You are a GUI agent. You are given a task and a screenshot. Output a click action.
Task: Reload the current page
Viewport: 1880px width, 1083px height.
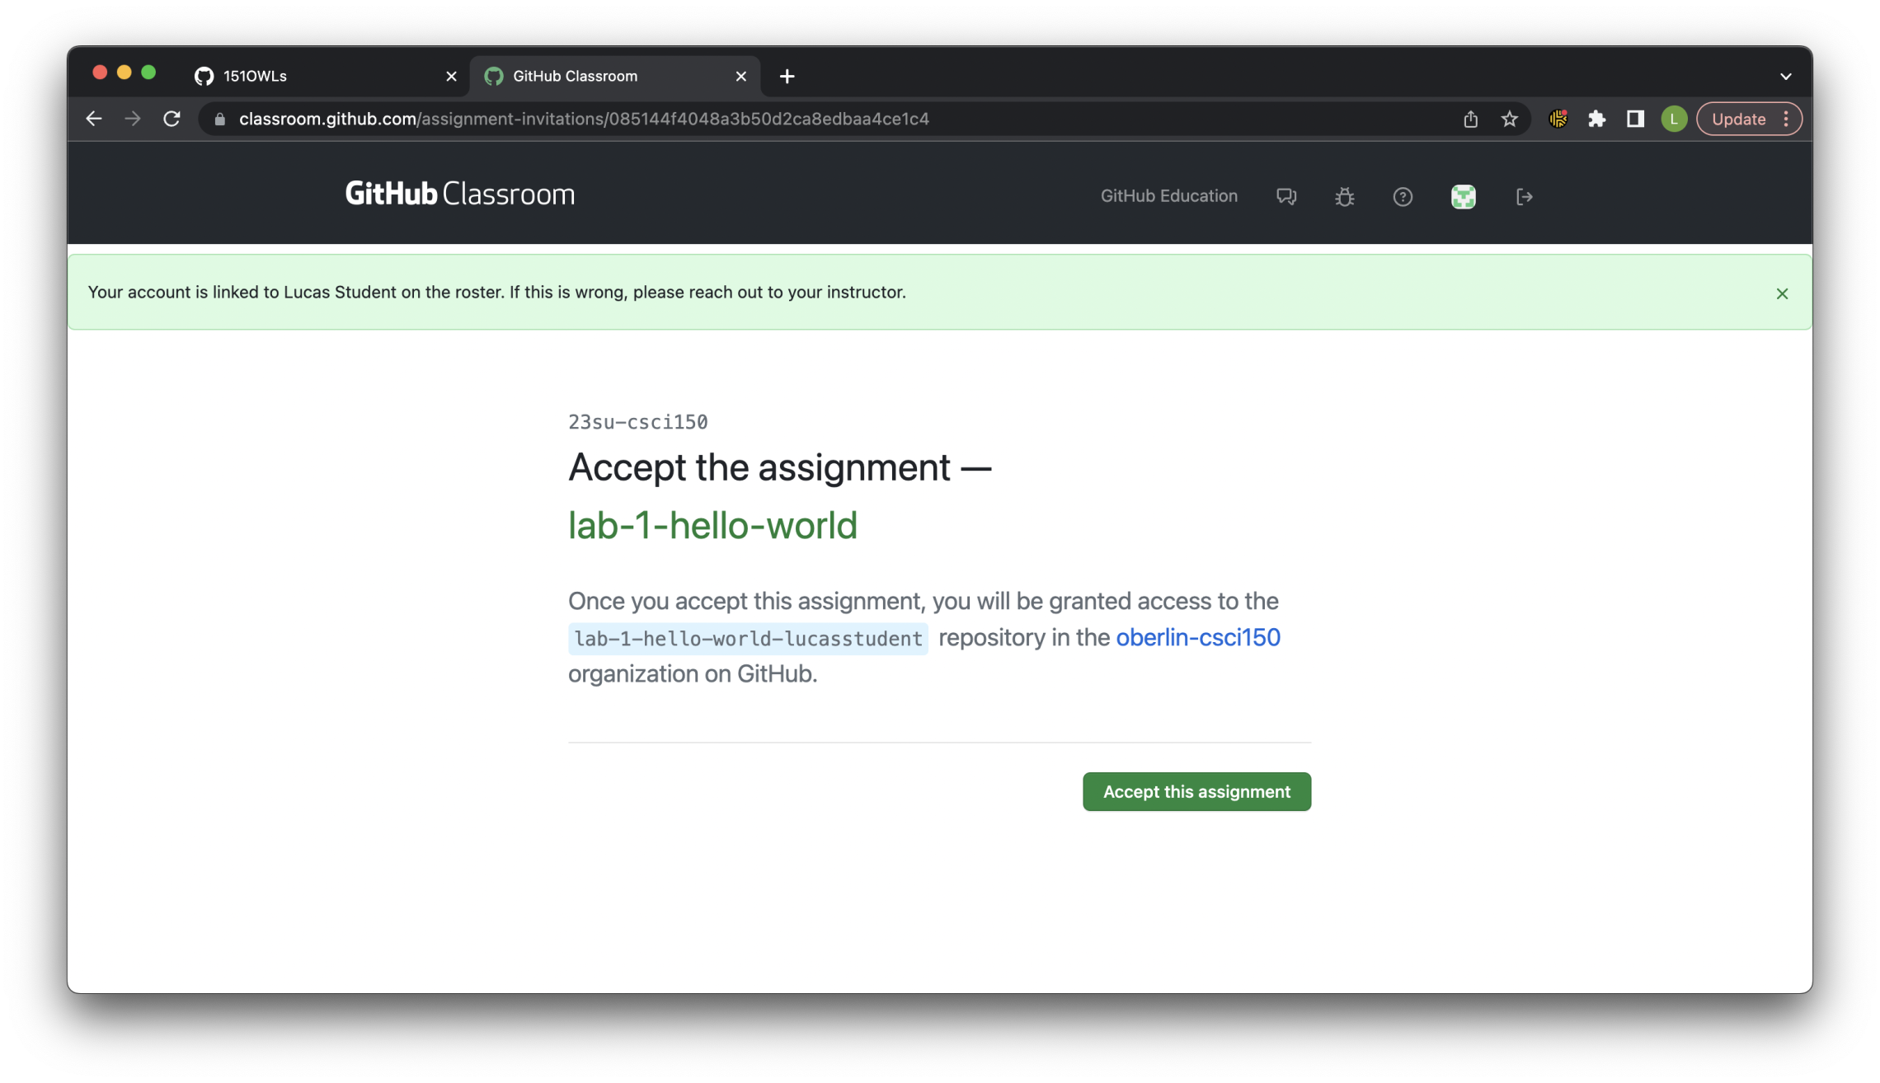pos(172,119)
